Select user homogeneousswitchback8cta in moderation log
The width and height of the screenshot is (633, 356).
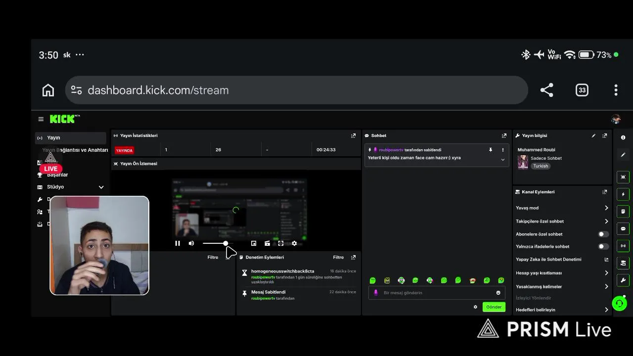pos(282,271)
